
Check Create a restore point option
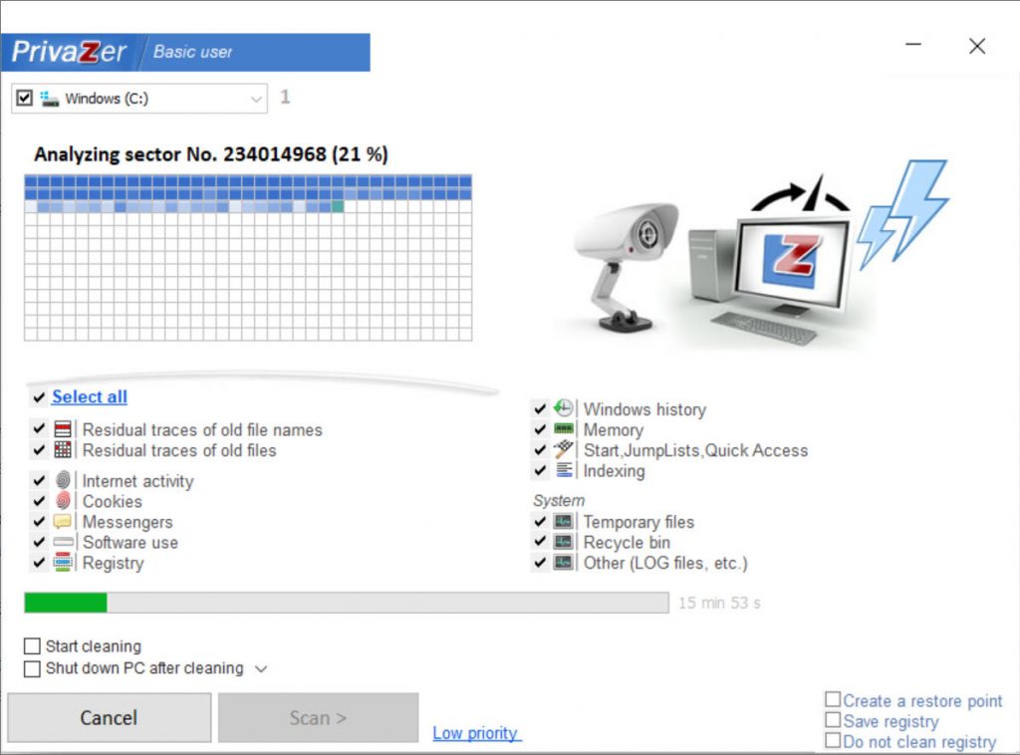click(x=833, y=701)
